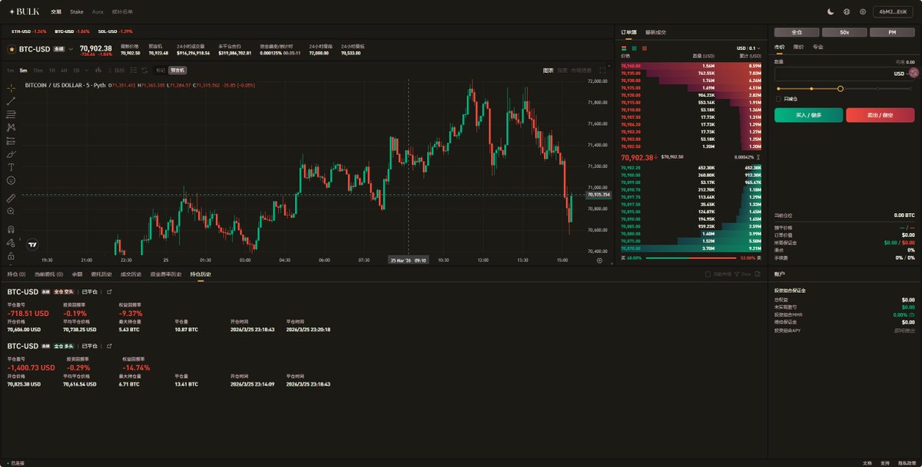This screenshot has width=922, height=467.
Task: Select the text tool T in chart toolbar
Action: (x=11, y=166)
